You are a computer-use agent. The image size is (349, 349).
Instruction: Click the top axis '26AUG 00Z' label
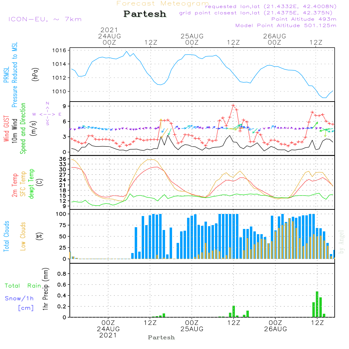(274, 39)
